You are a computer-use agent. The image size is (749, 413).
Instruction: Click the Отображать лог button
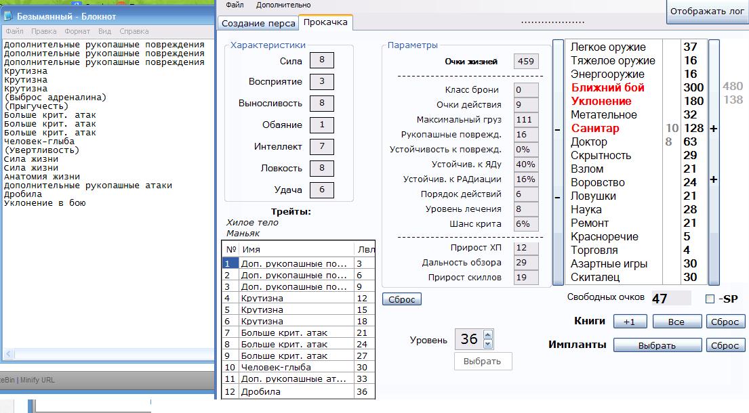pos(708,12)
